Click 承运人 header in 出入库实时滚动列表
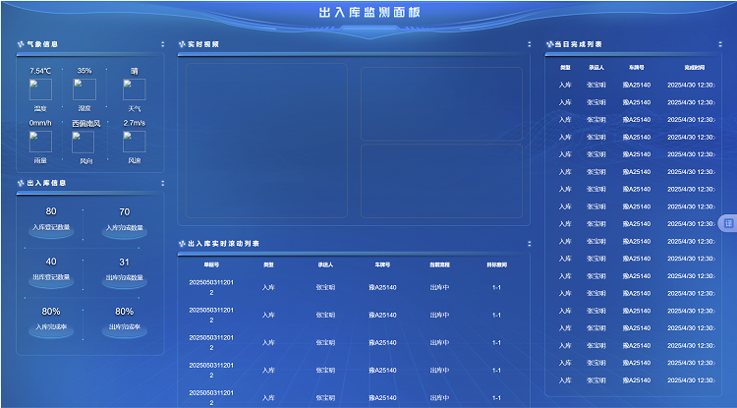737x408 pixels. coord(325,265)
